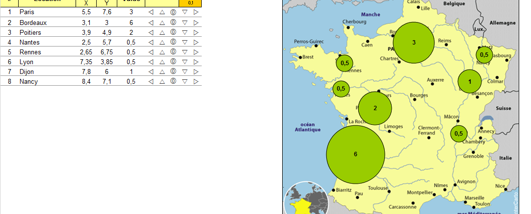Screen dimensions: 531x214
Task: Click the zero reset icon for Poitiers
Action: click(173, 32)
